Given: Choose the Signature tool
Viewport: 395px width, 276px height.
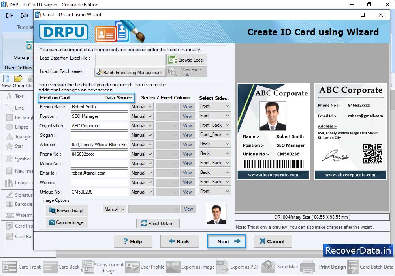Looking at the screenshot, I should click(19, 195).
